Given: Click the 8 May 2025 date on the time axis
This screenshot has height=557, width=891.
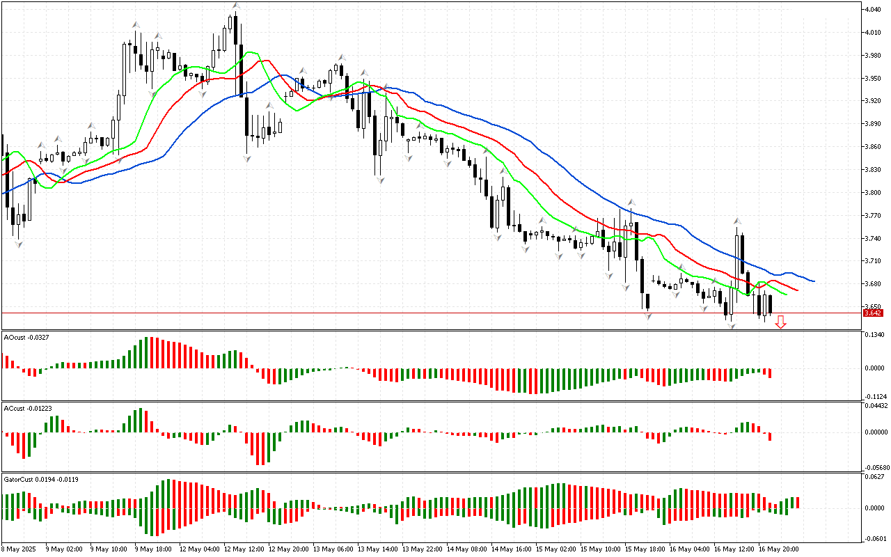Looking at the screenshot, I should click(19, 549).
